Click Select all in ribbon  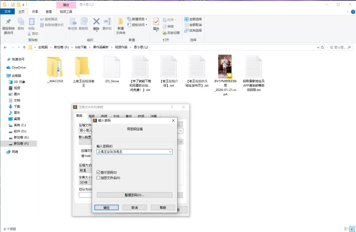click(193, 19)
